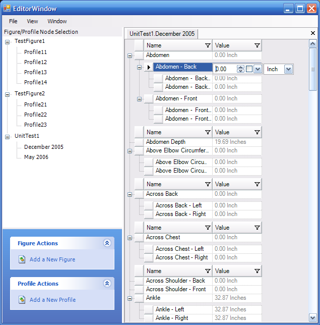320x325 pixels.
Task: Click the 19.69 Inches value cell
Action: click(x=237, y=142)
